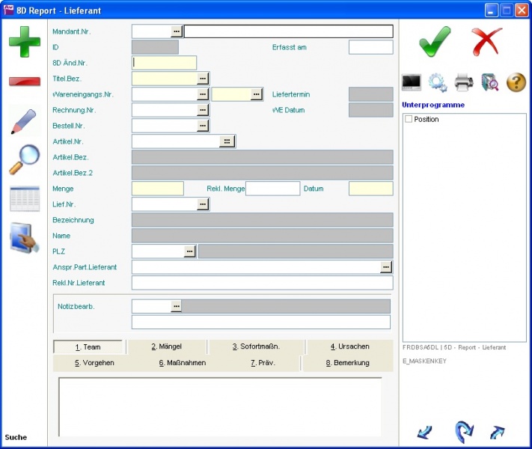Open search with the magnifying glass icon

25,159
